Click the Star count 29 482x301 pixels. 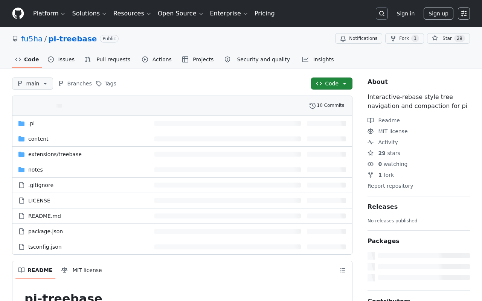[459, 38]
